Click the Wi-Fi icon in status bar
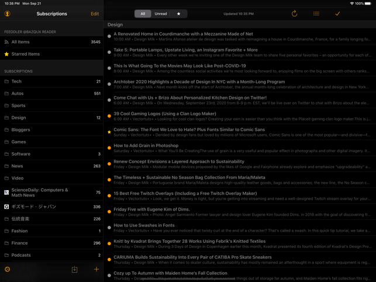 coord(352,4)
